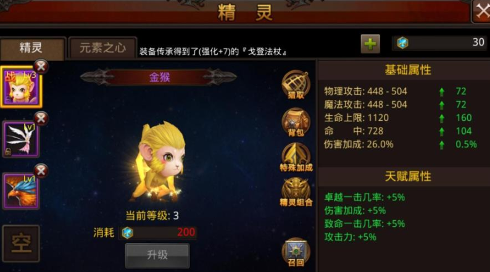
Task: Close the 精灵 window with X
Action: pos(481,12)
